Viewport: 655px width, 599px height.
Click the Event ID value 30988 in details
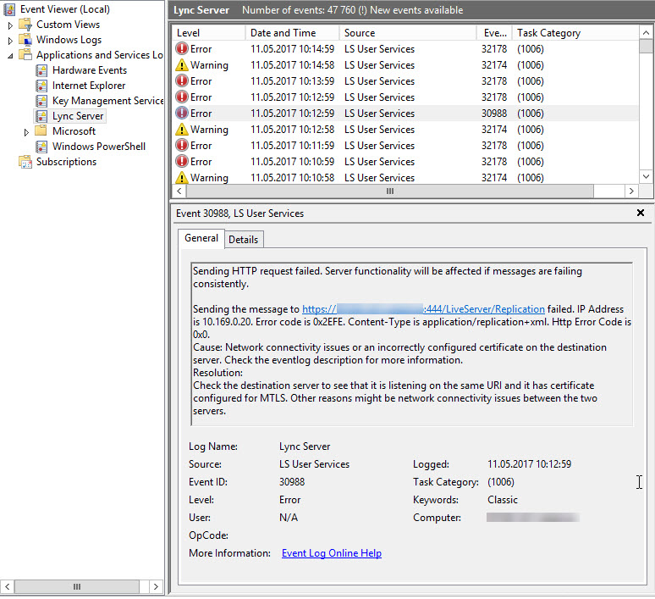click(x=292, y=482)
